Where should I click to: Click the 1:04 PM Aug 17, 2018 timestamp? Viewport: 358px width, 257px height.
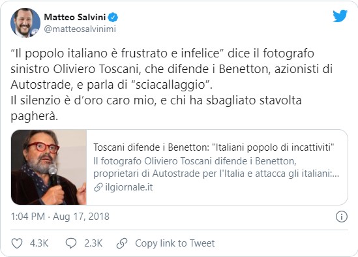tap(60, 217)
